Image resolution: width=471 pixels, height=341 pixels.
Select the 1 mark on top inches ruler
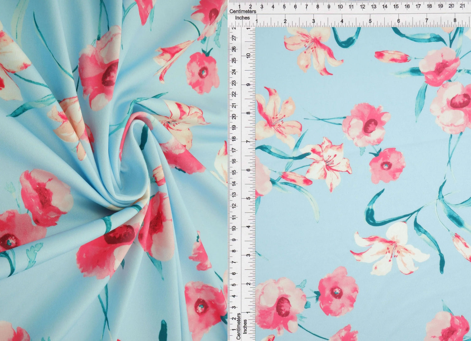click(257, 21)
